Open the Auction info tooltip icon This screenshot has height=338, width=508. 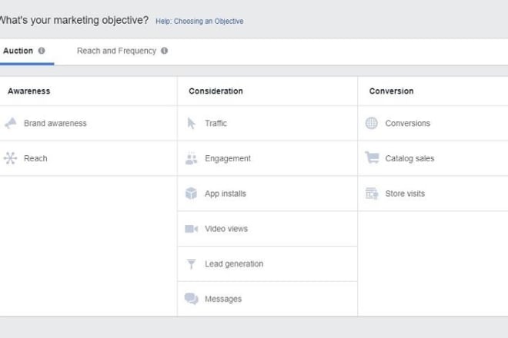(42, 51)
